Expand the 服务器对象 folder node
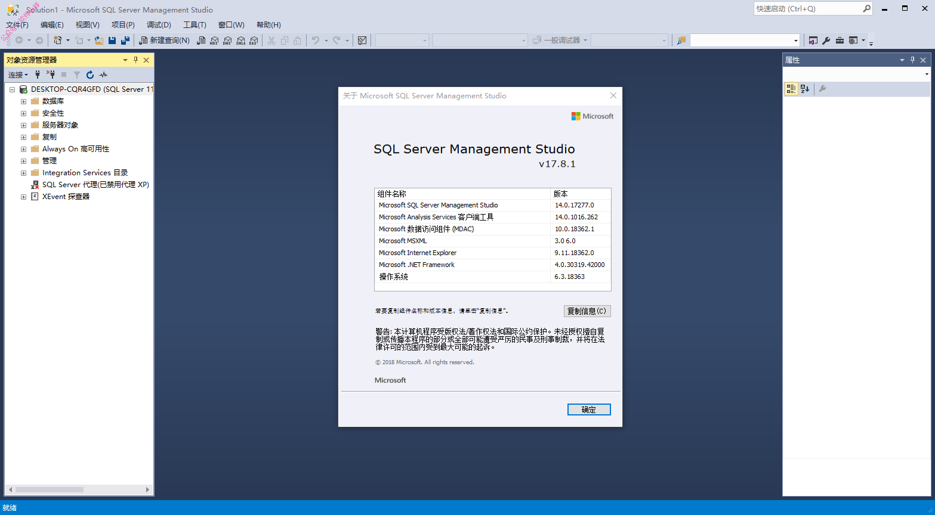The height and width of the screenshot is (515, 935). tap(23, 125)
